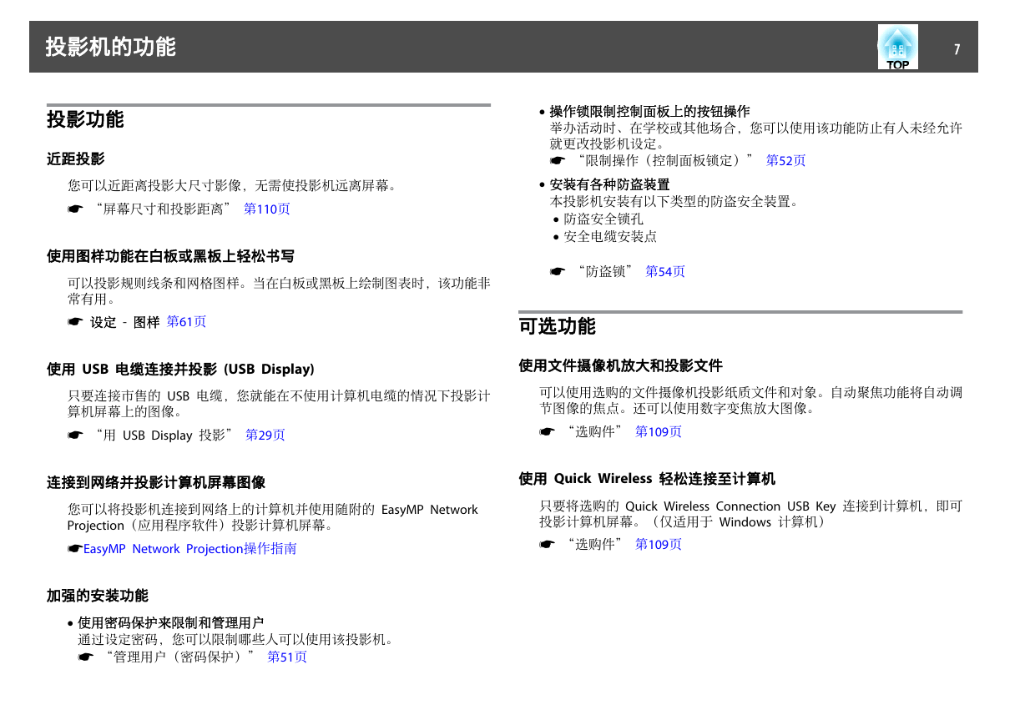Viewport: 1025px width, 725px height.
Task: Go to 第54页 for 防盗锁
Action: pyautogui.click(x=665, y=271)
